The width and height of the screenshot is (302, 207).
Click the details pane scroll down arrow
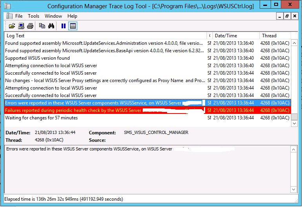click(x=293, y=189)
